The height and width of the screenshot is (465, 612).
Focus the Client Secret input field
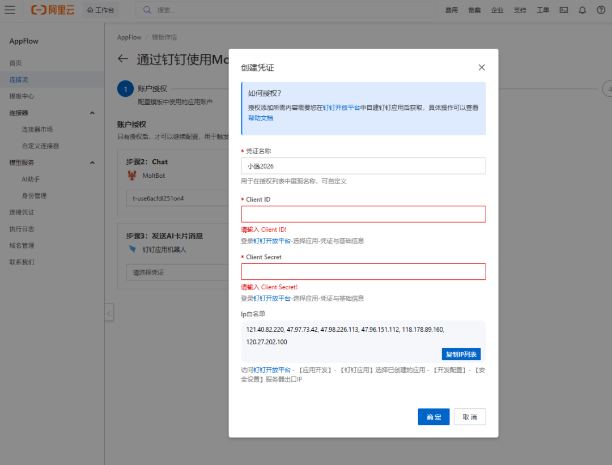[363, 272]
